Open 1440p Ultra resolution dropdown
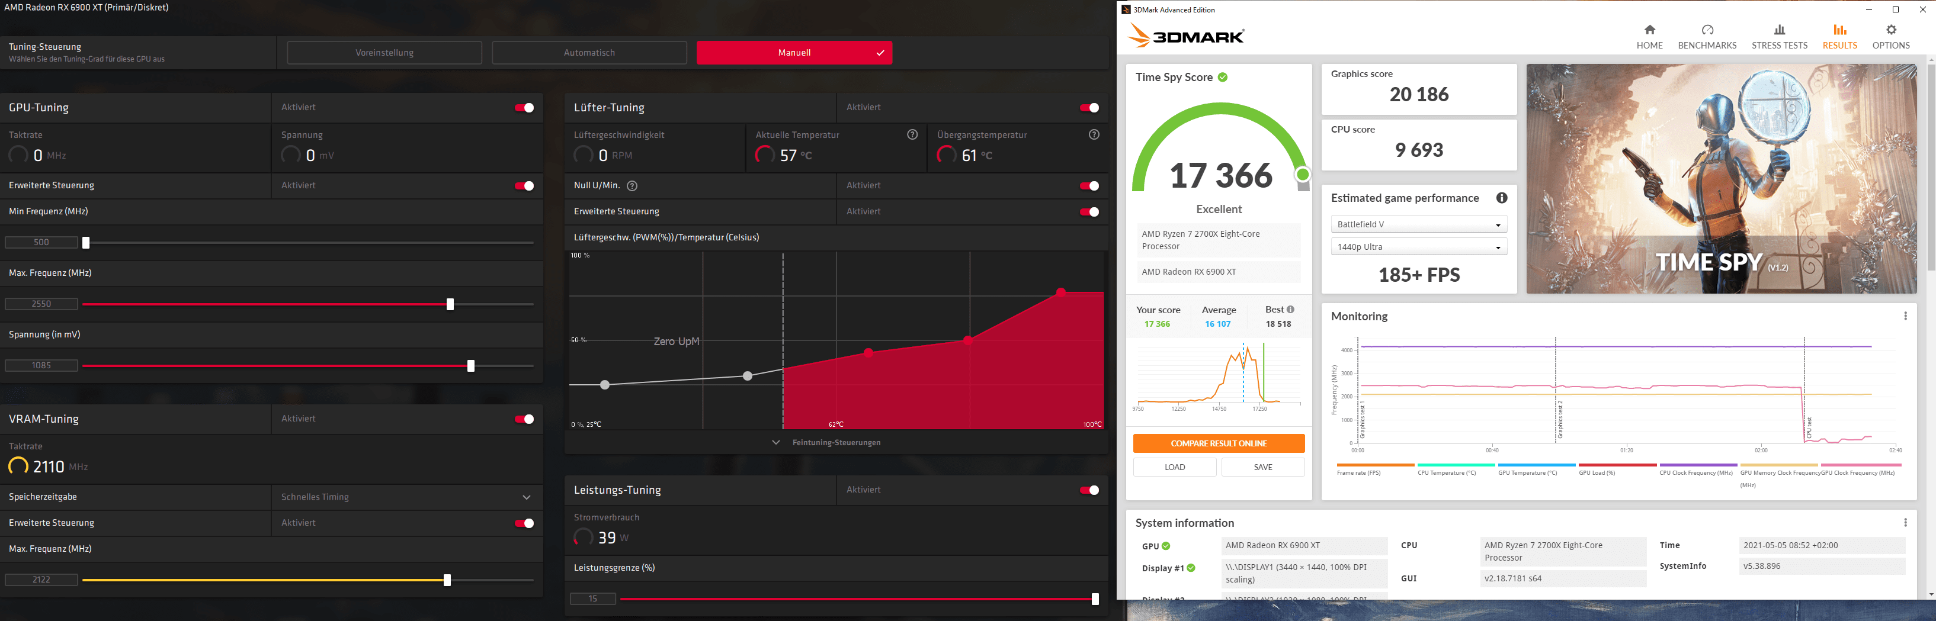 [x=1418, y=247]
